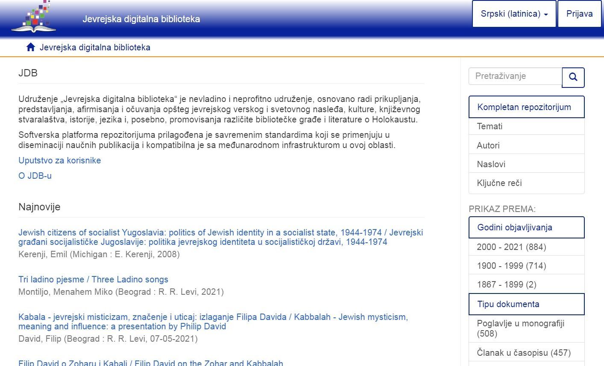
Task: Focus the Pretraživanje search field
Action: [515, 76]
